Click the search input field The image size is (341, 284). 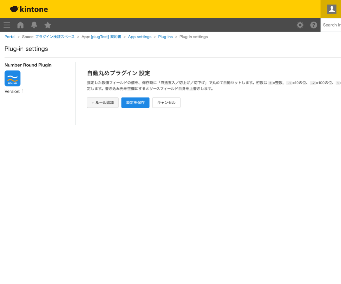(x=332, y=25)
